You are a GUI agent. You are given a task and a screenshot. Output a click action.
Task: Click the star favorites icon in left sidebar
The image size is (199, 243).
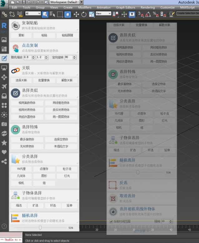(x=4, y=143)
